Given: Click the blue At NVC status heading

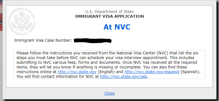Looking at the screenshot, I should click(117, 27).
